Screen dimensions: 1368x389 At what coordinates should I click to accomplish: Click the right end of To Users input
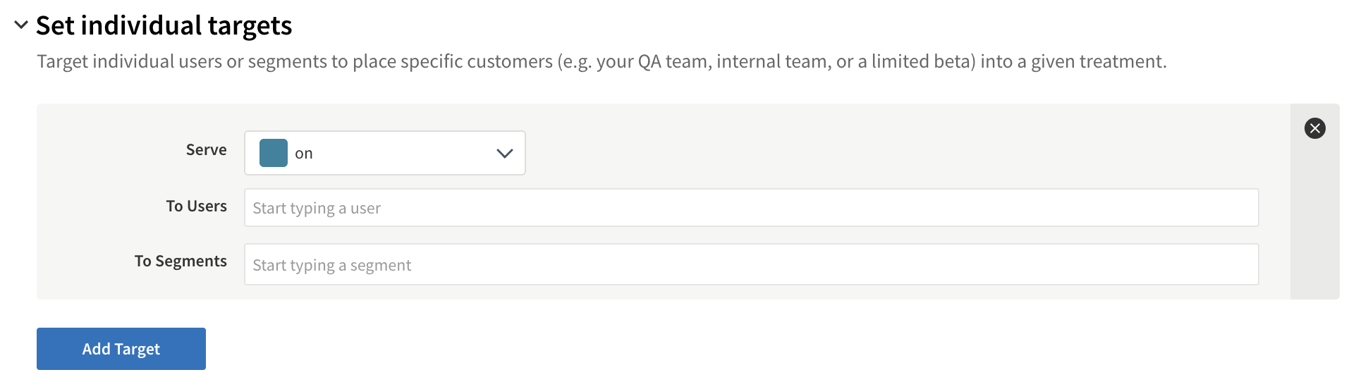click(x=1227, y=208)
